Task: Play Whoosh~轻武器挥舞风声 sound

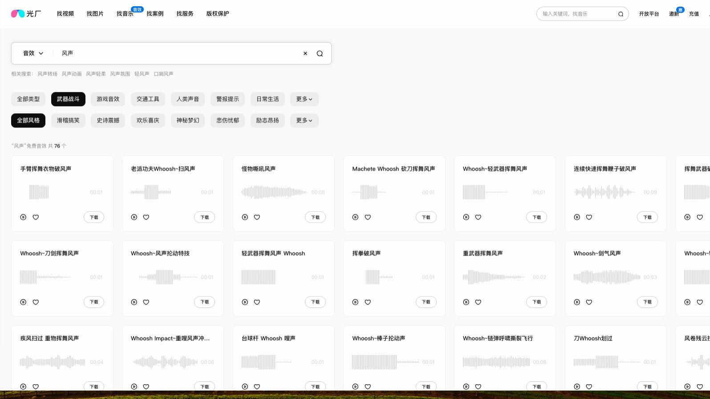Action: pos(466,217)
